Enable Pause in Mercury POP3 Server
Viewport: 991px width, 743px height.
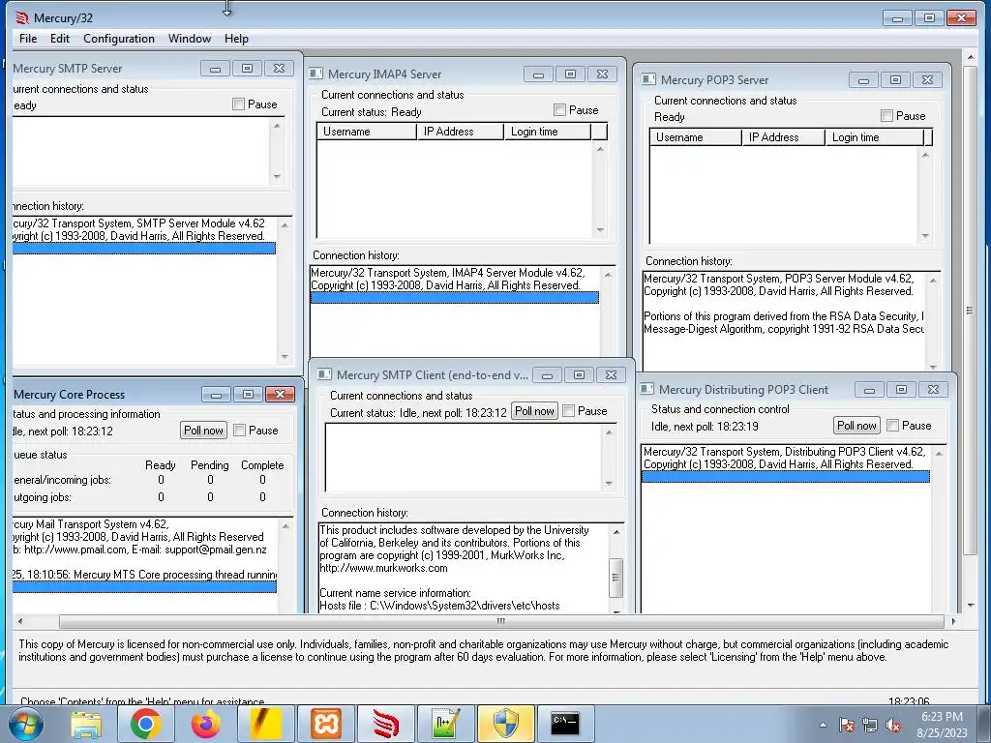point(886,116)
